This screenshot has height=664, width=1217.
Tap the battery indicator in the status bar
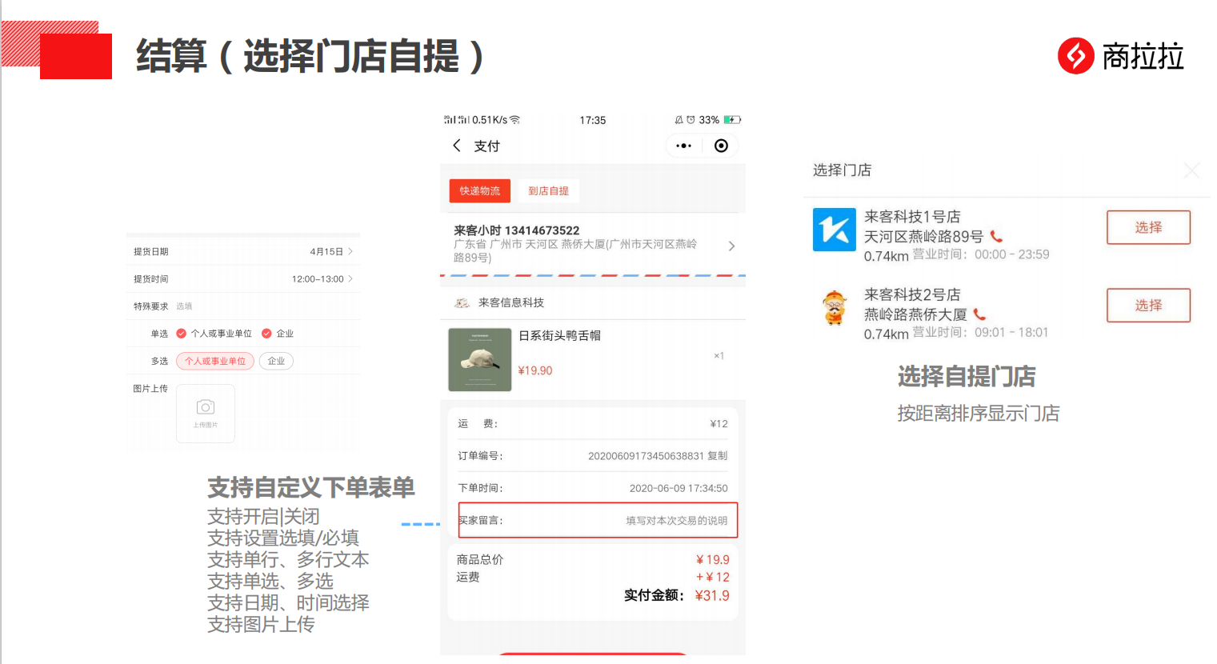click(x=732, y=120)
